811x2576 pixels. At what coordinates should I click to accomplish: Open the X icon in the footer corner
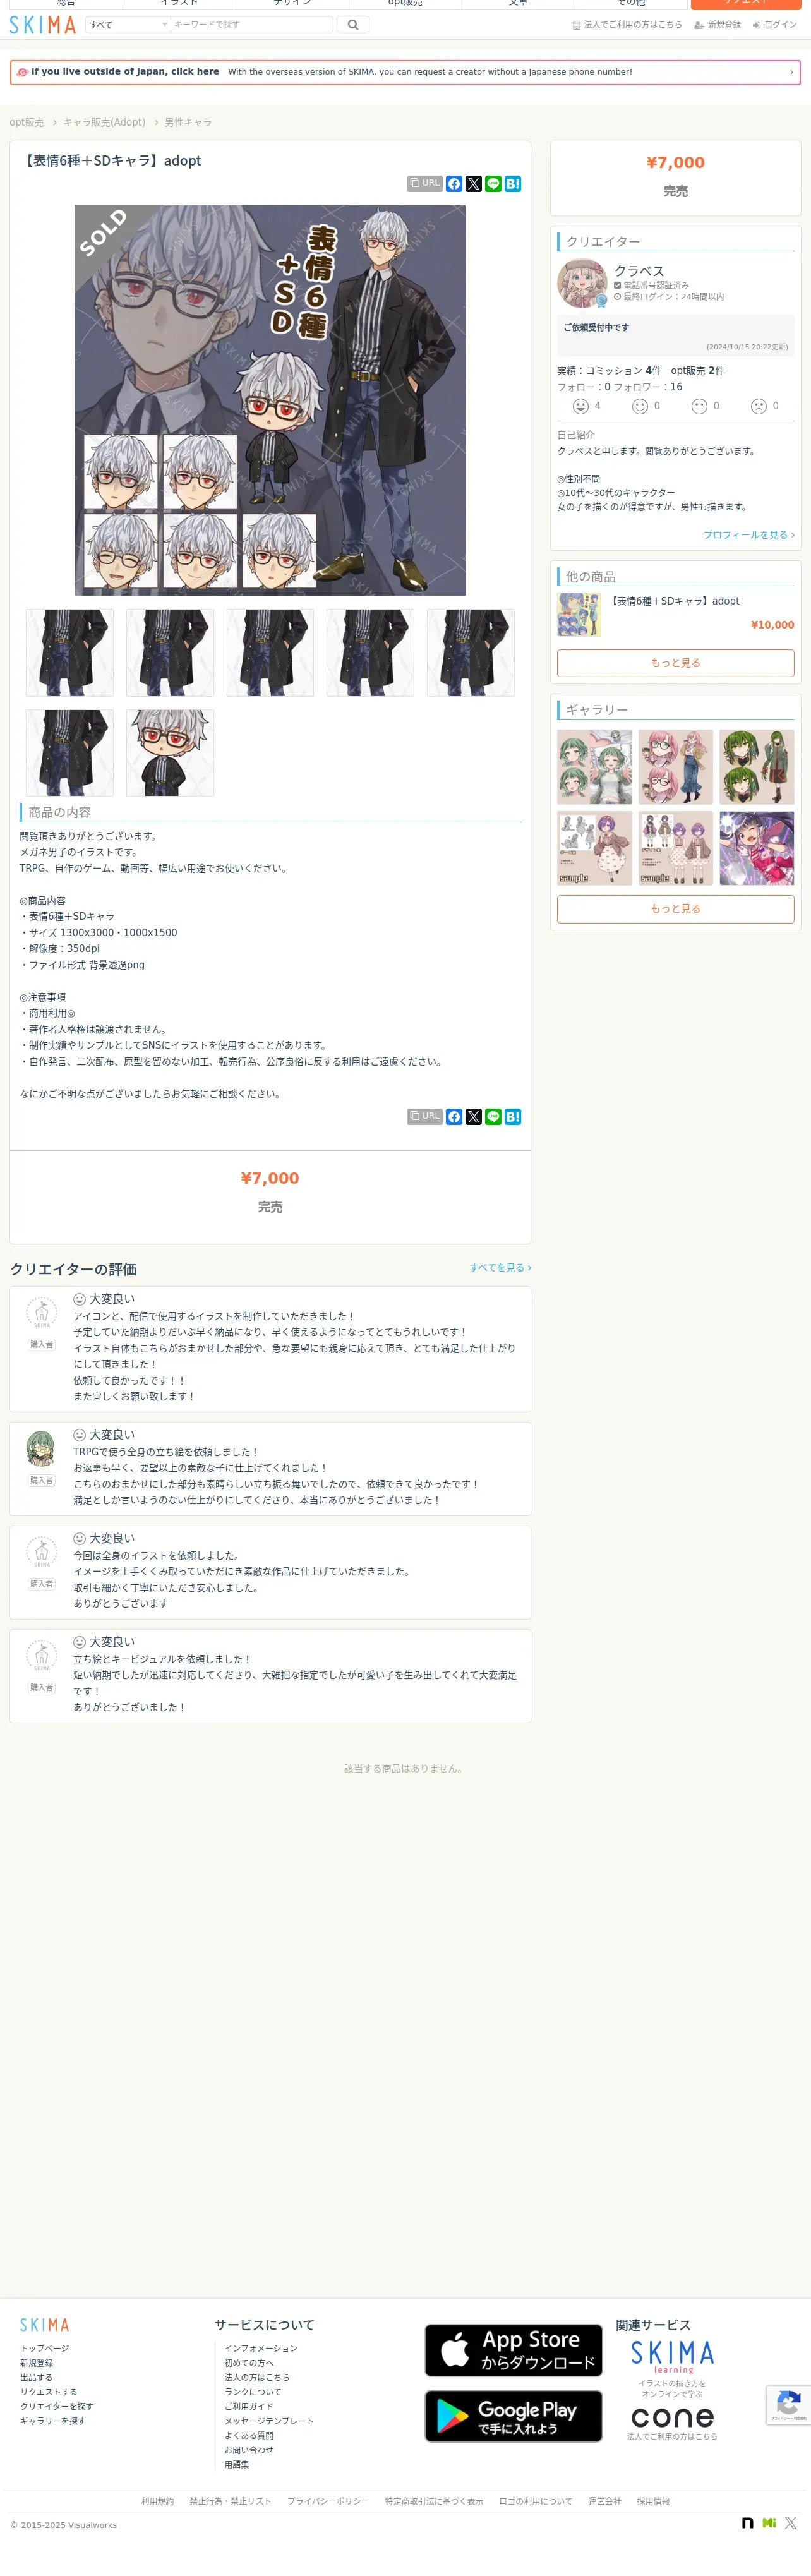pyautogui.click(x=791, y=2523)
